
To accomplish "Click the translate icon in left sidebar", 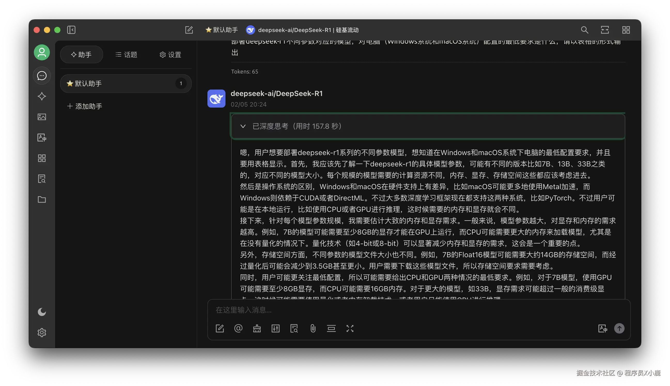I will (42, 138).
